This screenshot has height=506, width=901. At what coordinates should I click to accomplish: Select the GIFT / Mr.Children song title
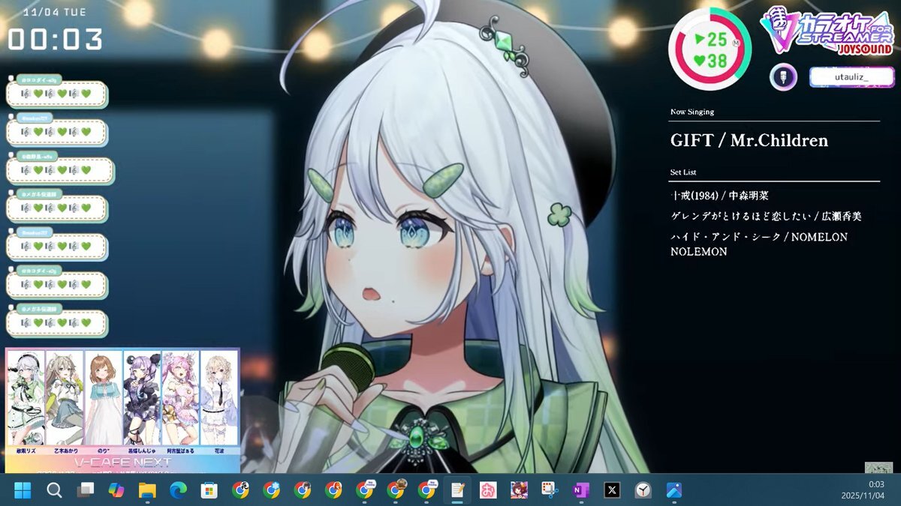749,141
